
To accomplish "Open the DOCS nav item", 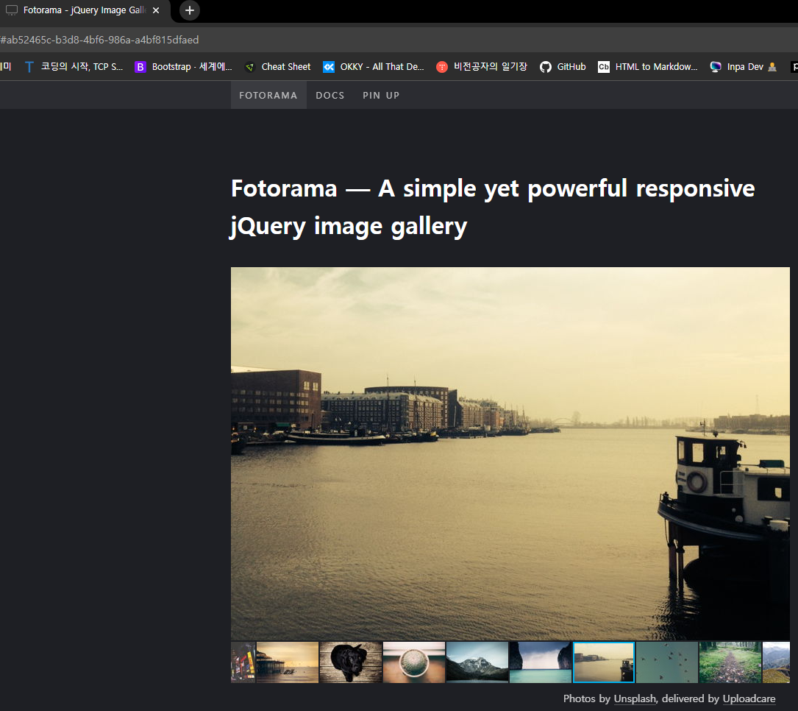I will pyautogui.click(x=329, y=95).
